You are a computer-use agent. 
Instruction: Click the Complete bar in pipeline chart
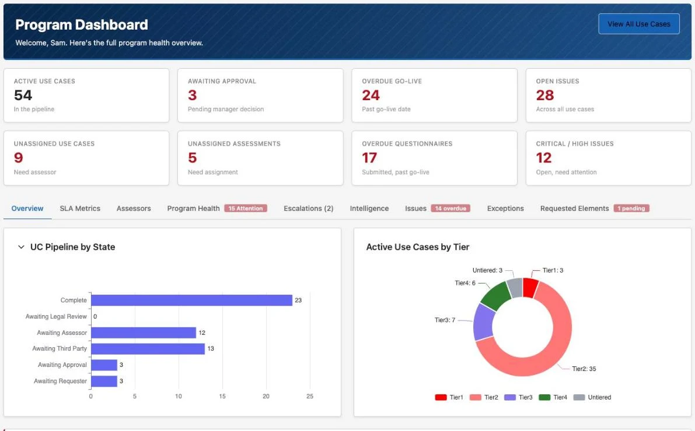pos(191,300)
